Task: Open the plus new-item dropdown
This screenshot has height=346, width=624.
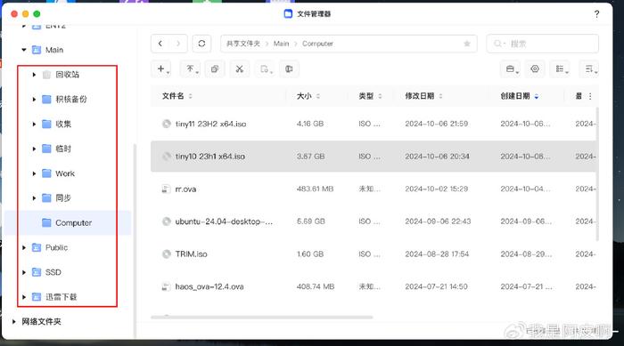Action: (161, 69)
